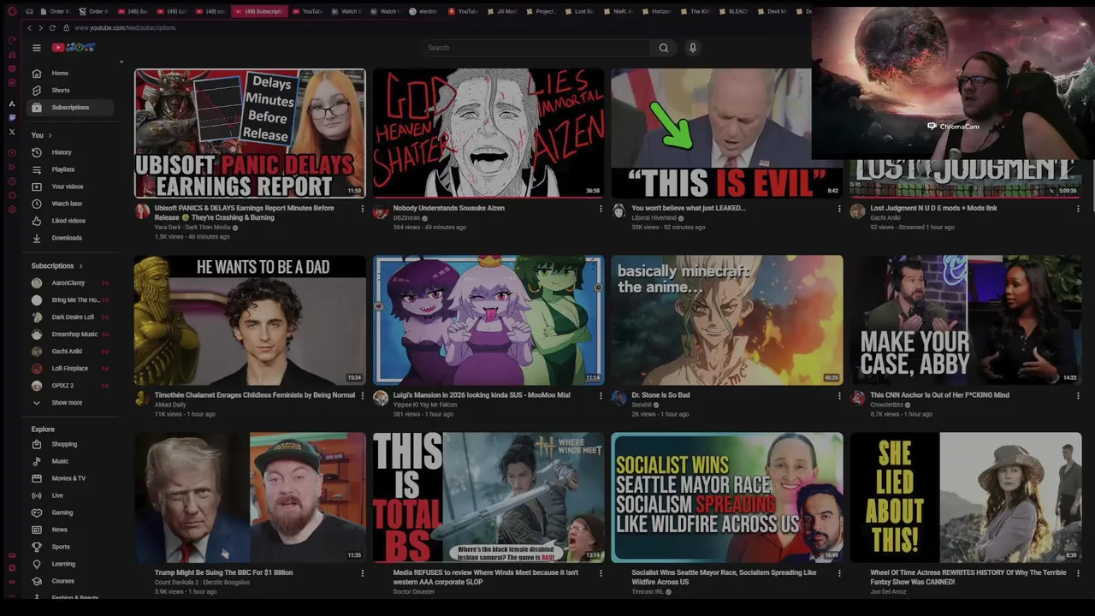Open three-dot menu for Dr. Stone video
This screenshot has height=616, width=1095.
839,396
